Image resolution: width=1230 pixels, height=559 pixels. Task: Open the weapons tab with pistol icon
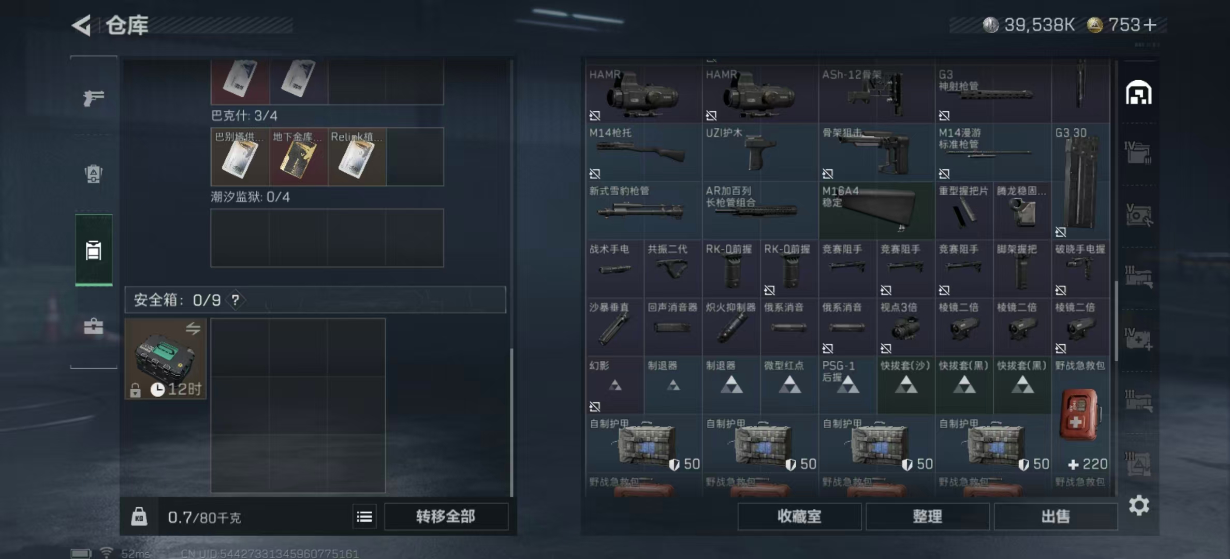(x=94, y=97)
